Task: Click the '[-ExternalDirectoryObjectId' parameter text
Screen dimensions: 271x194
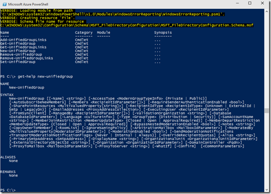Action: click(x=39, y=143)
